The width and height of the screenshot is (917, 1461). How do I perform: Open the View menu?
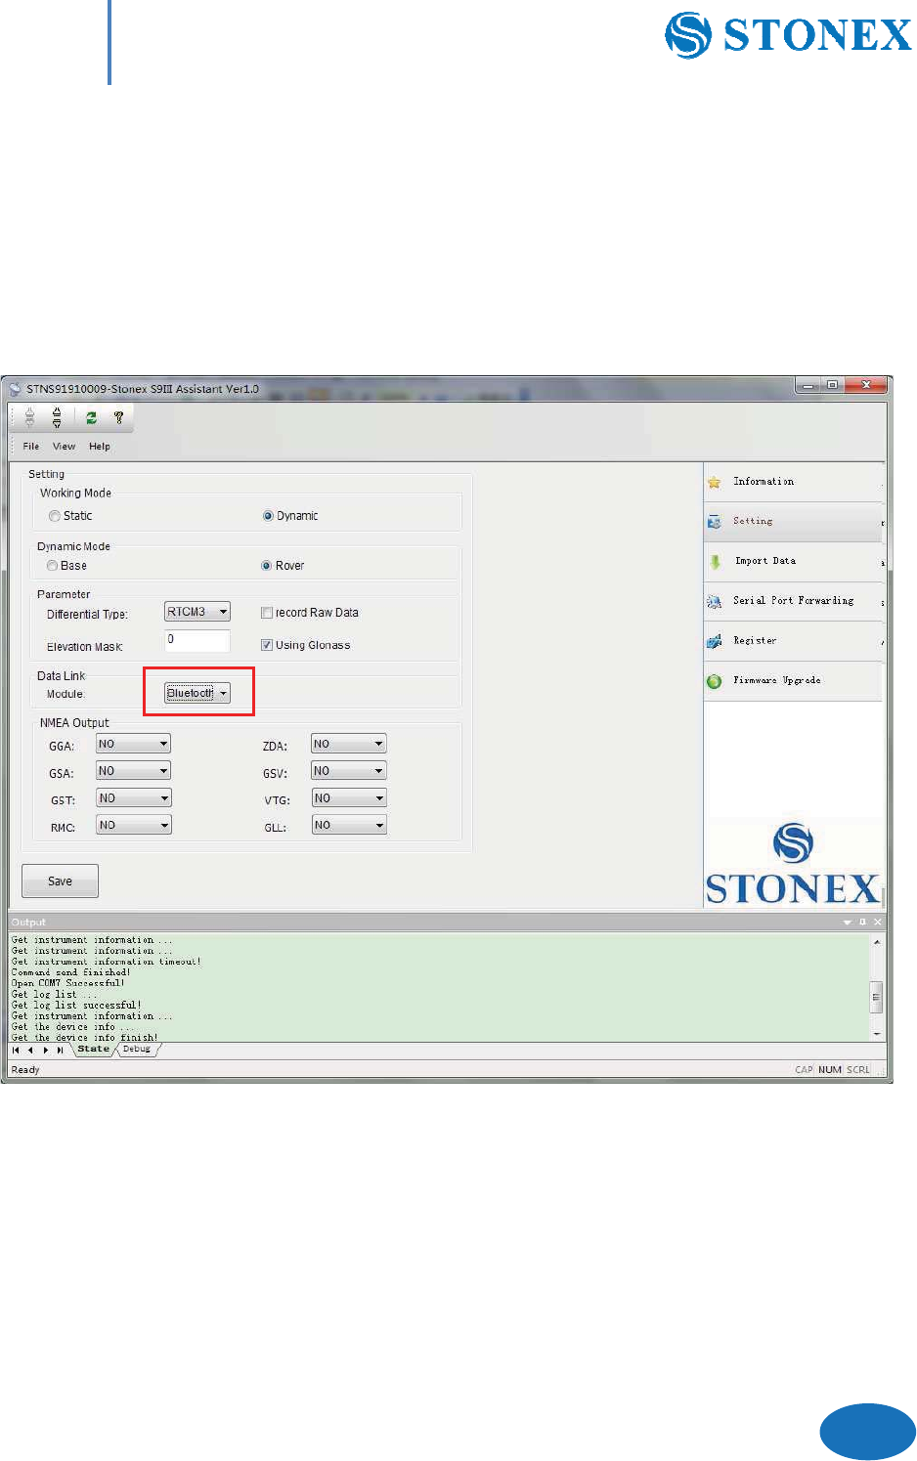tap(64, 447)
